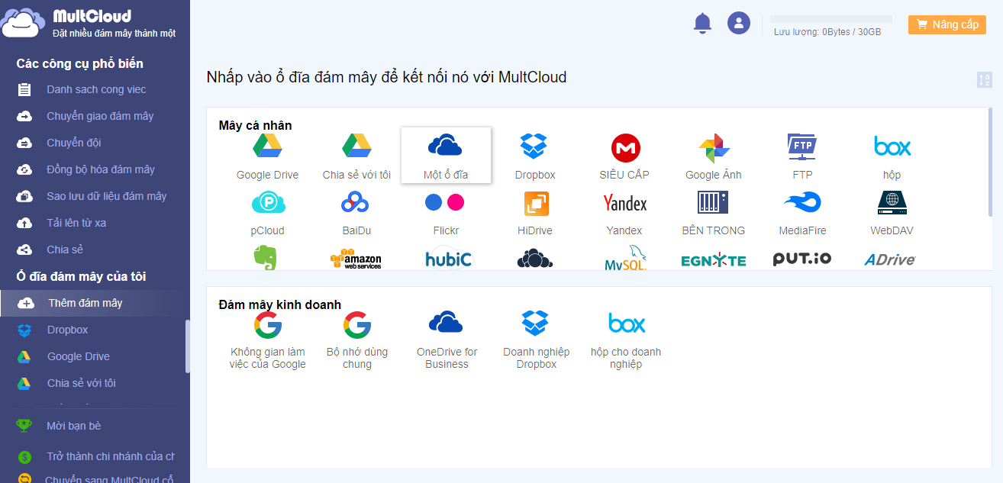Select Thêm đám mây in sidebar
Image resolution: width=1003 pixels, height=483 pixels.
93,303
